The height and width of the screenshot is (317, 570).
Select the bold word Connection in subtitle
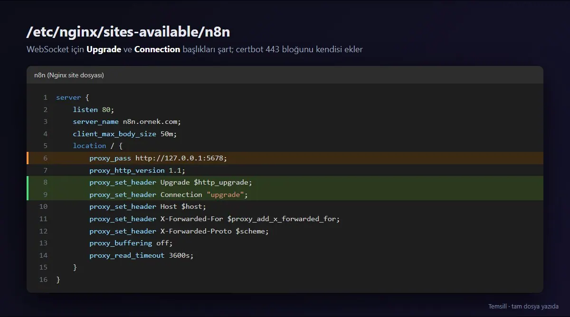point(157,49)
